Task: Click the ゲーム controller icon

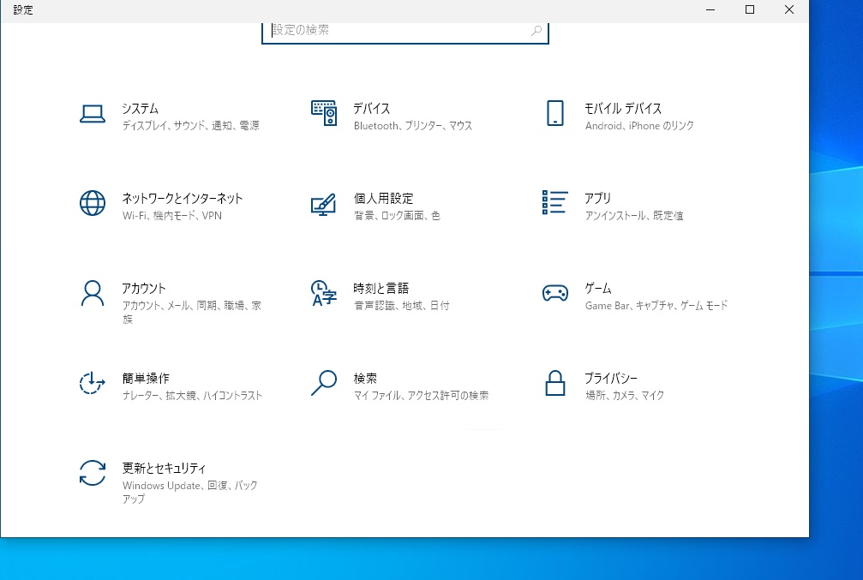Action: pos(554,293)
